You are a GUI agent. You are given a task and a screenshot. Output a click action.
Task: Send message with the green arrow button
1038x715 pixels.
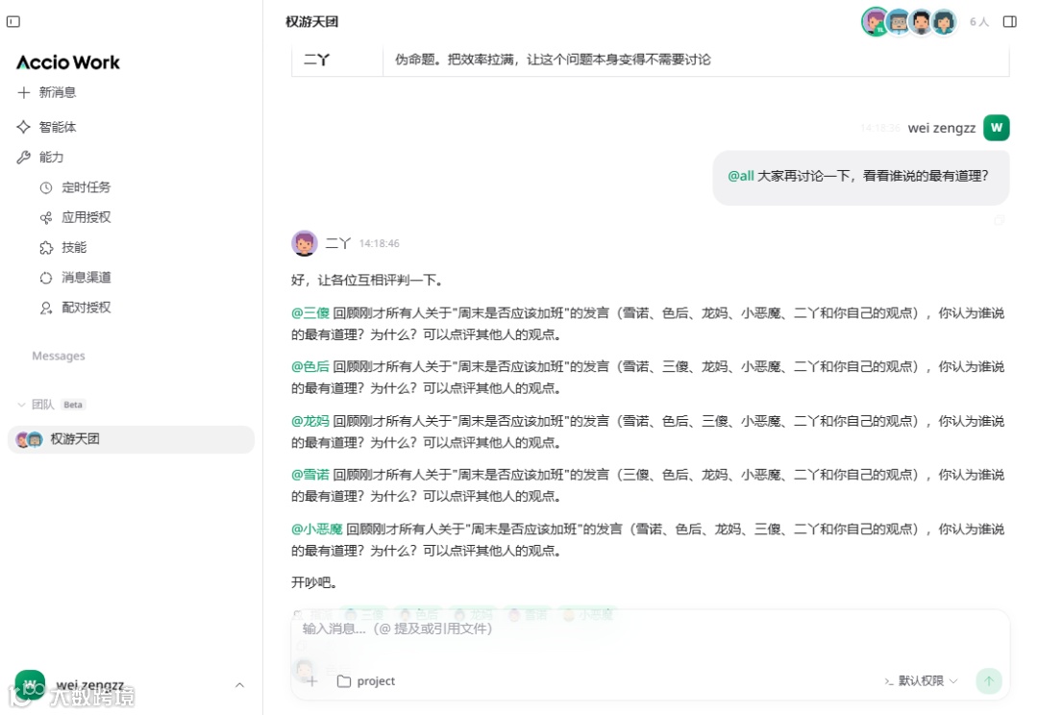[989, 680]
